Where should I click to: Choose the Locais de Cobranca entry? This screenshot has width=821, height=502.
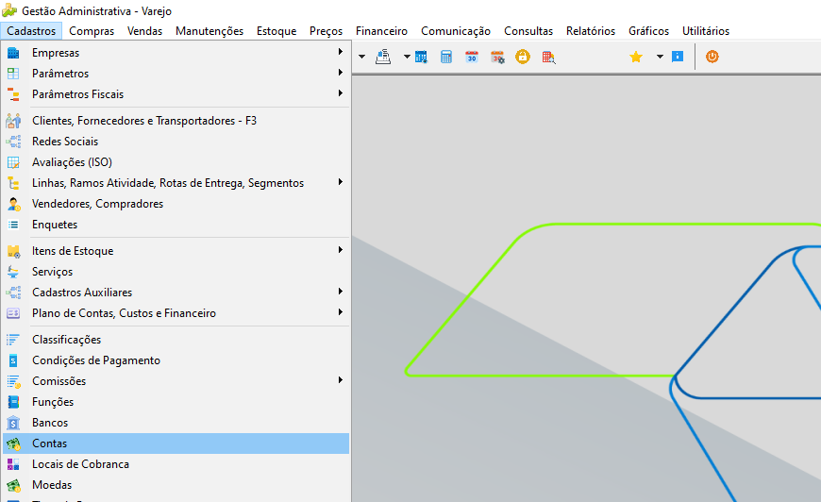(x=176, y=464)
